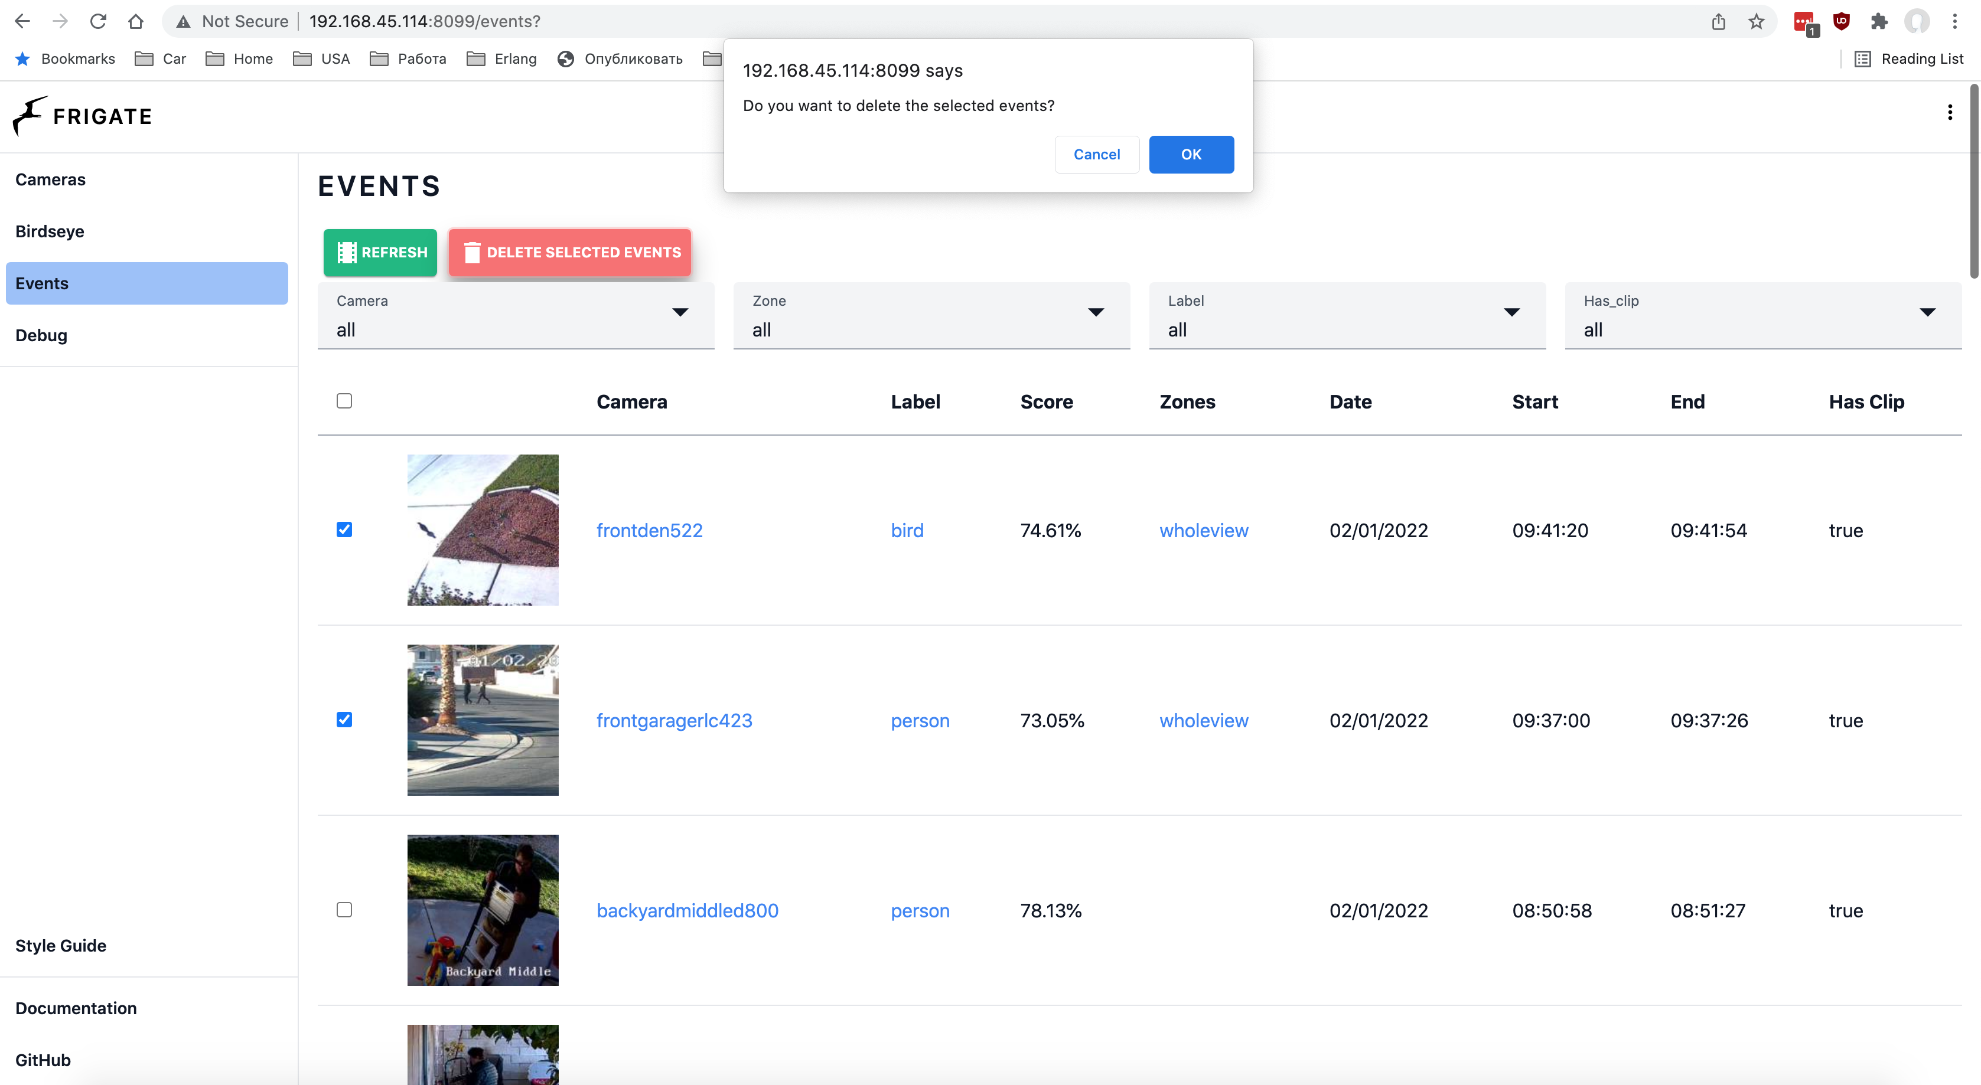This screenshot has width=1981, height=1085.
Task: Open Birdseye in the sidebar
Action: point(50,231)
